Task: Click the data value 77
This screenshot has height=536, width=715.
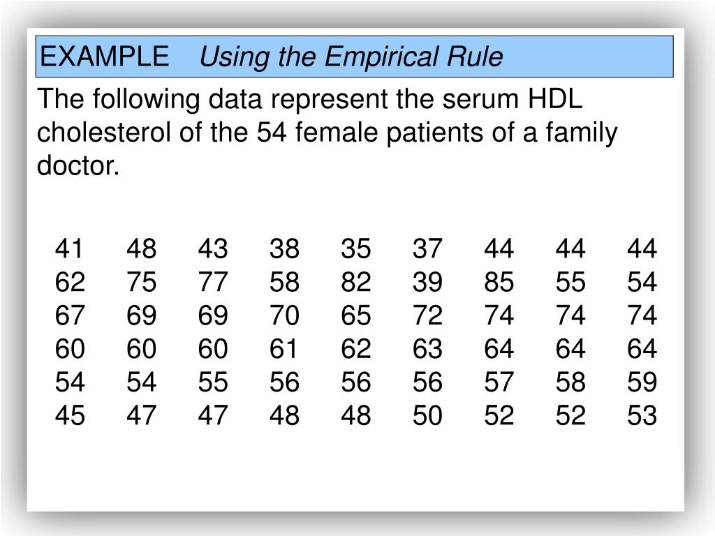Action: (213, 282)
